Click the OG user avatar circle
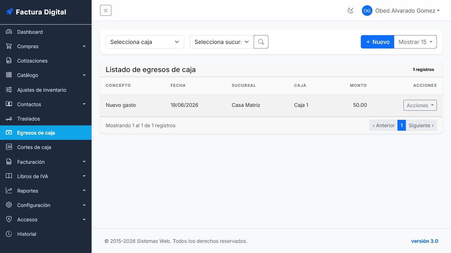451x253 pixels. [x=367, y=11]
